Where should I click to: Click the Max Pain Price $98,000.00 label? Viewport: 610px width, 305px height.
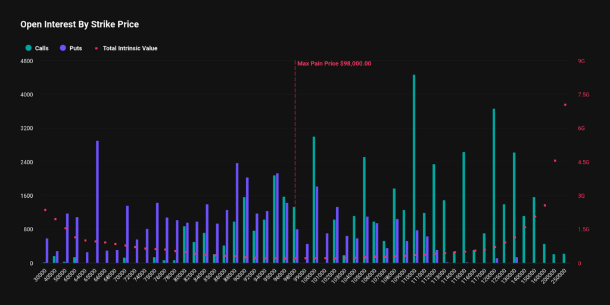334,63
